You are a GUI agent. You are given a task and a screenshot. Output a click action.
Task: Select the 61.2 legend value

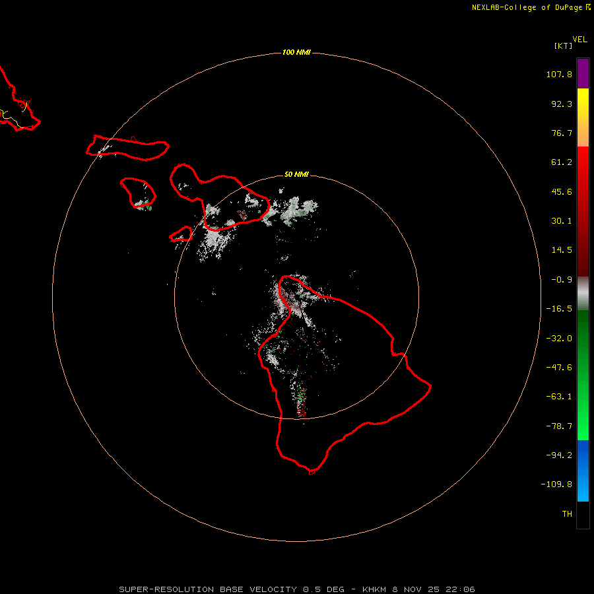(562, 162)
